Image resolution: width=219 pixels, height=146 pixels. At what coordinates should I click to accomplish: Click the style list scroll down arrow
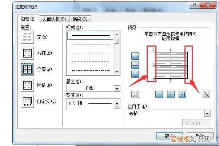point(117,72)
